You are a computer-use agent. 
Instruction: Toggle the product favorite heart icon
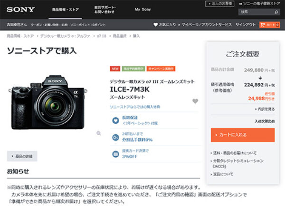(195, 101)
